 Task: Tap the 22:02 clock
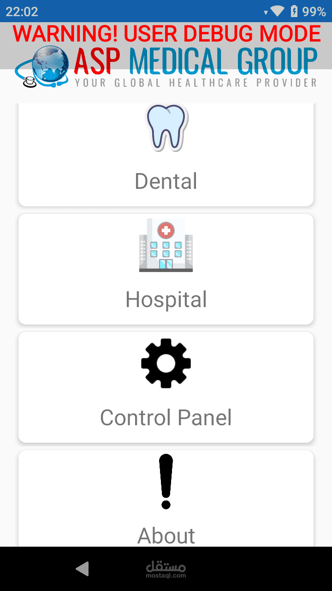pos(22,12)
